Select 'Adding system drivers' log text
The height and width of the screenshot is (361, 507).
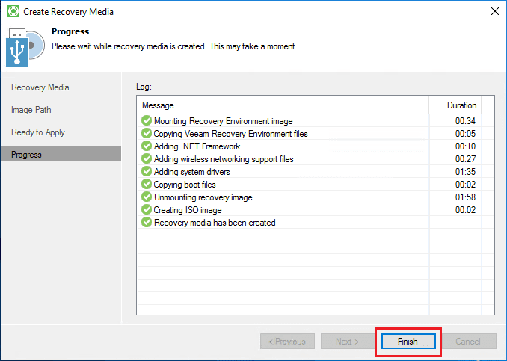point(191,172)
